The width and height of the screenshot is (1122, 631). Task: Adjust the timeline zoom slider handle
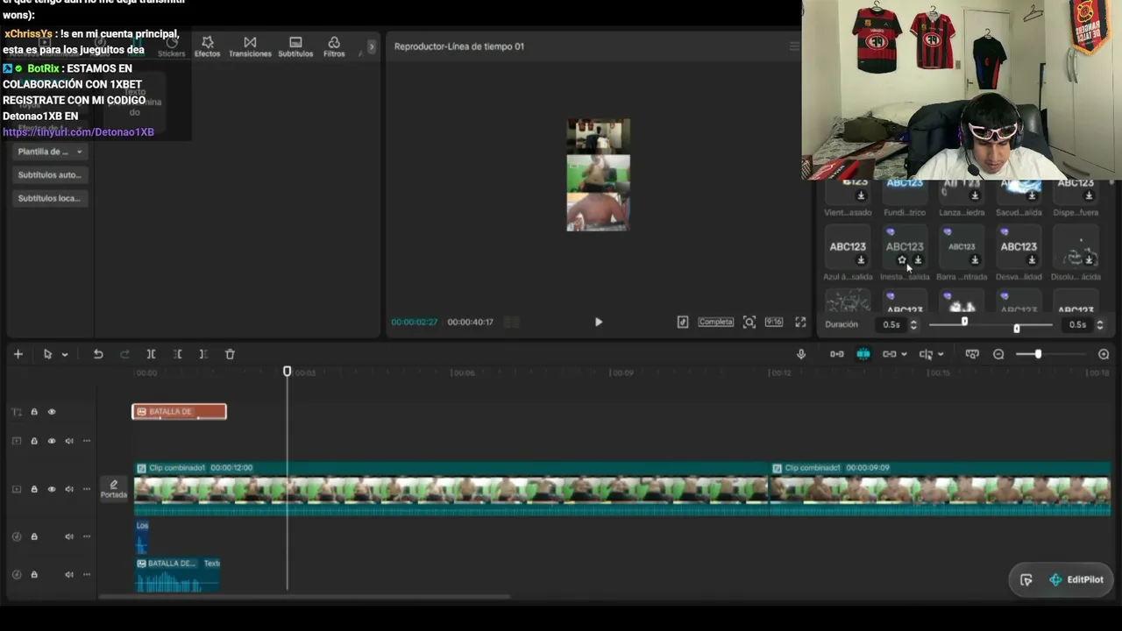[x=1038, y=354]
